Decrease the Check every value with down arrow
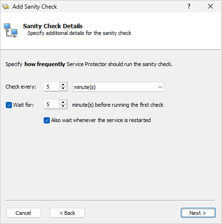 coord(63,89)
